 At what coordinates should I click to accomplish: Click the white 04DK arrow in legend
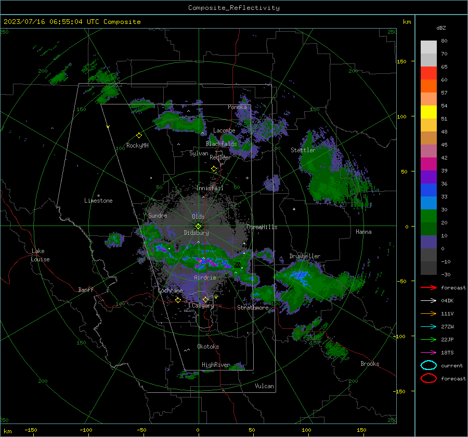(x=428, y=301)
